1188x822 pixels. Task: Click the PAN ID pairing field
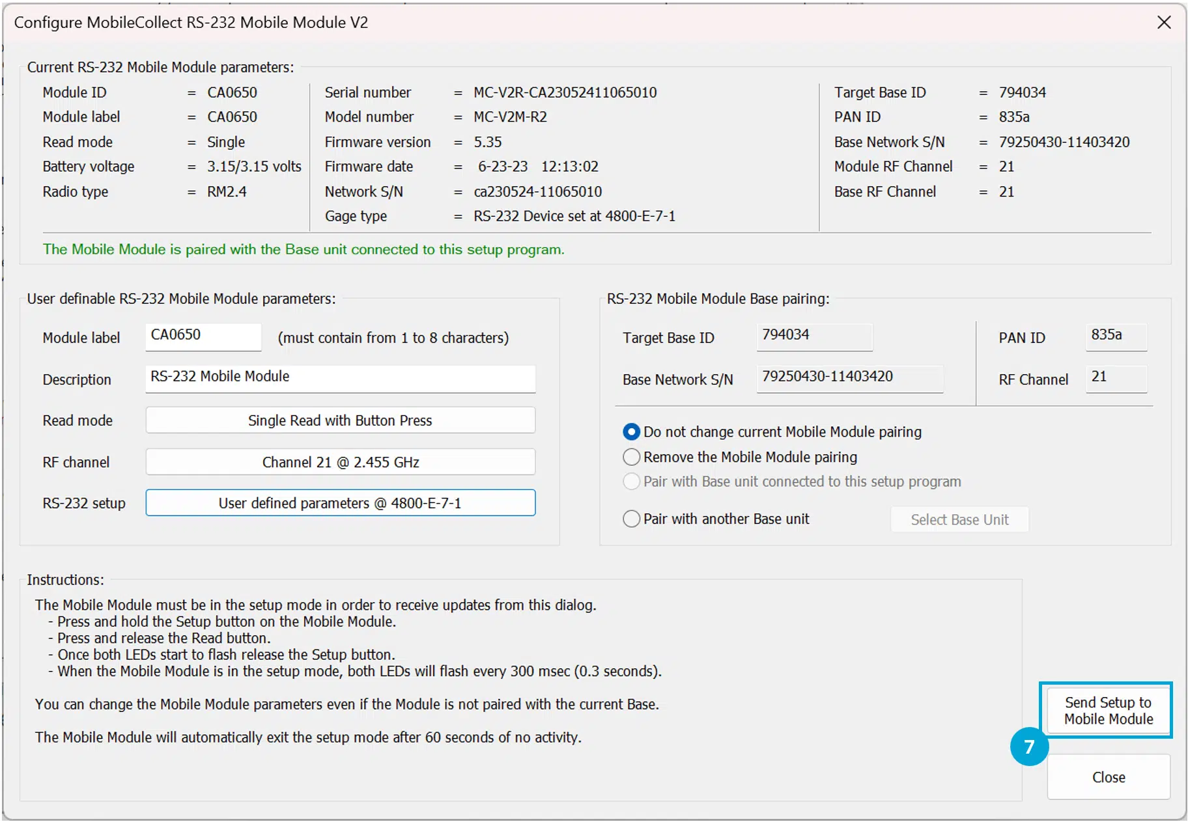click(x=1116, y=336)
